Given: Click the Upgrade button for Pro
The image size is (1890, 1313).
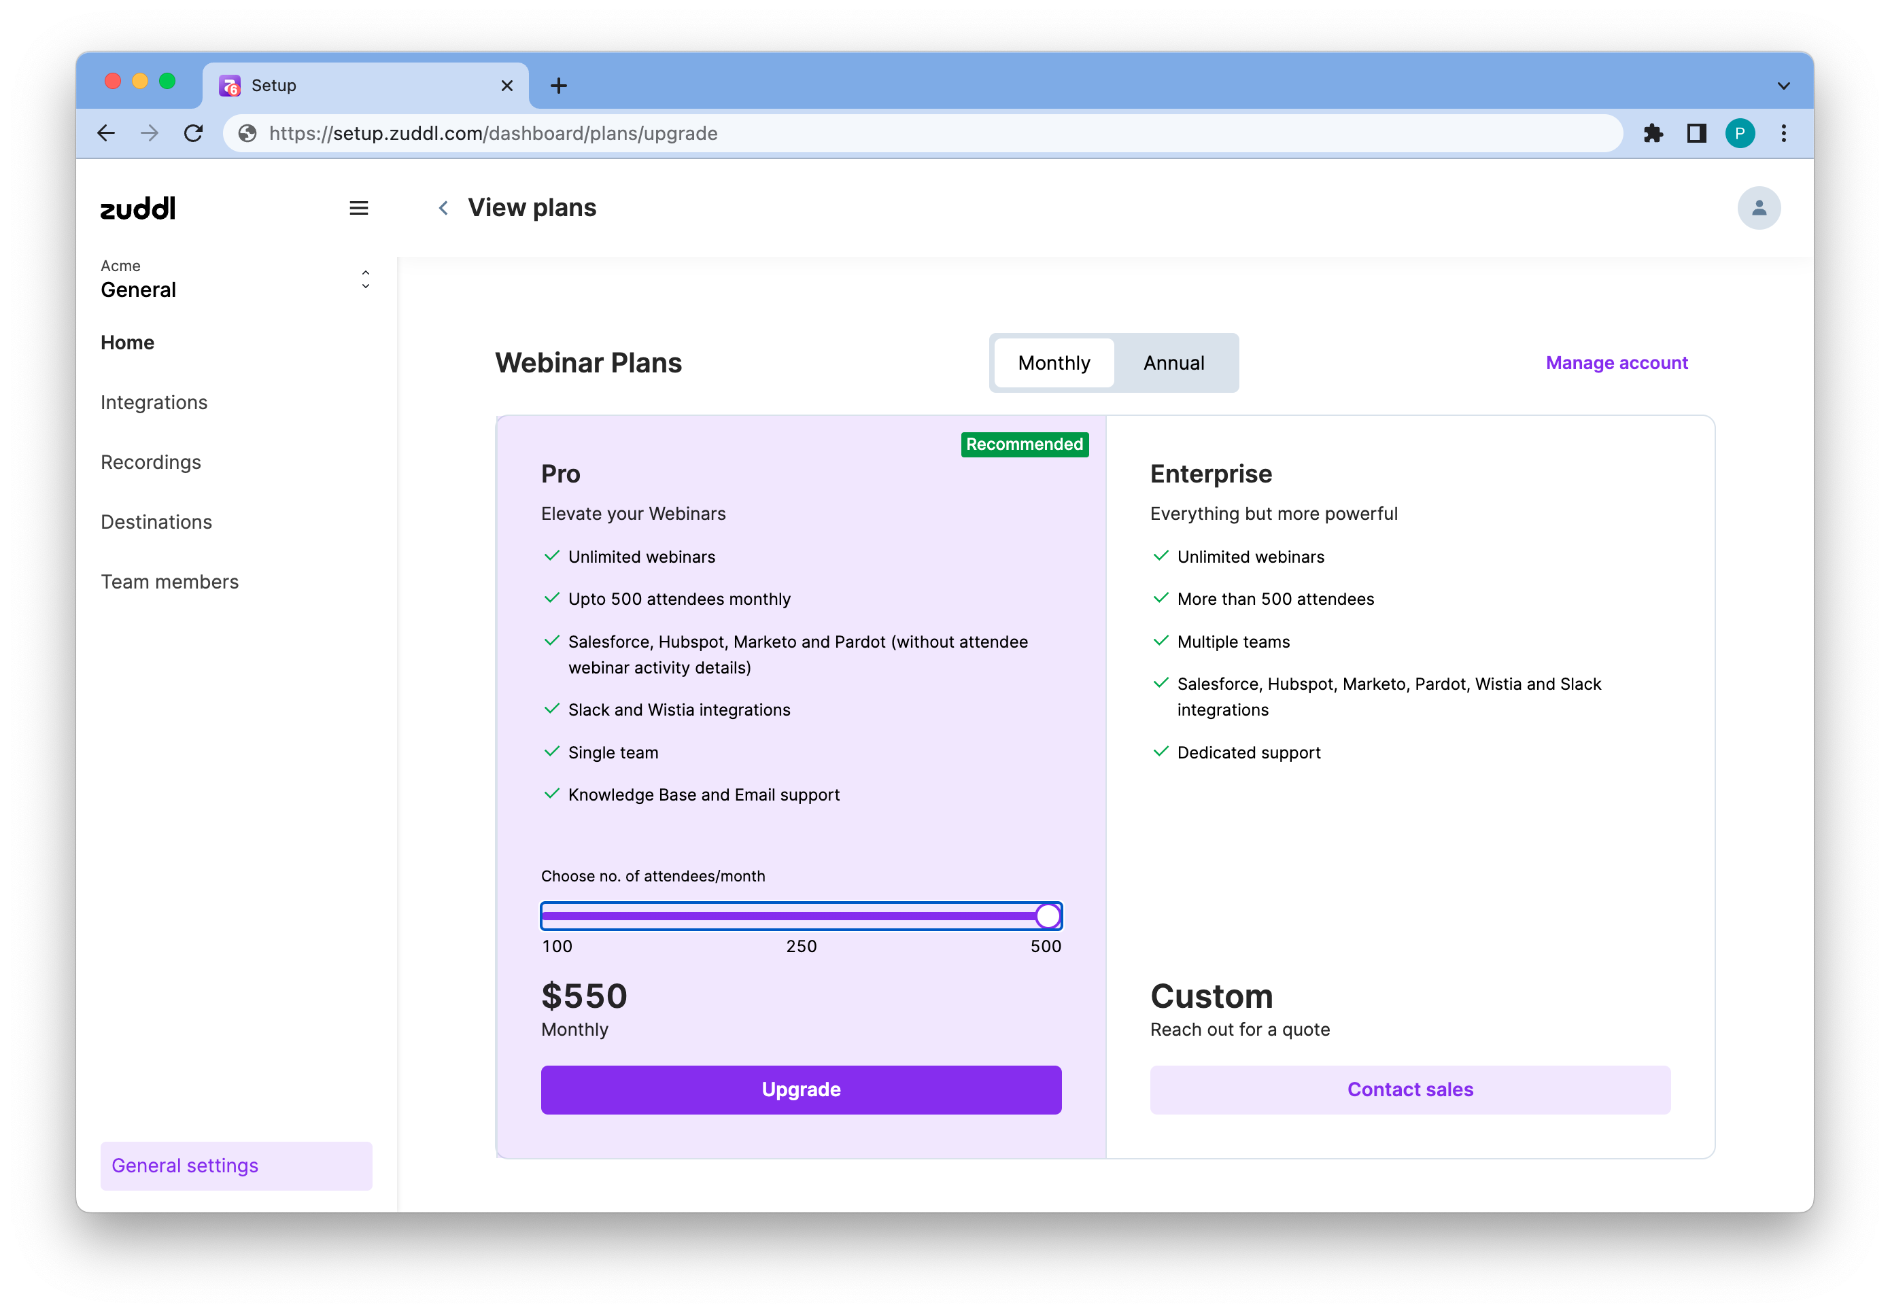Looking at the screenshot, I should pyautogui.click(x=801, y=1089).
